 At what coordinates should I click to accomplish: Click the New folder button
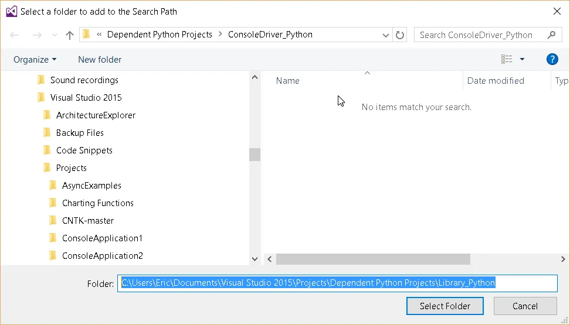100,59
